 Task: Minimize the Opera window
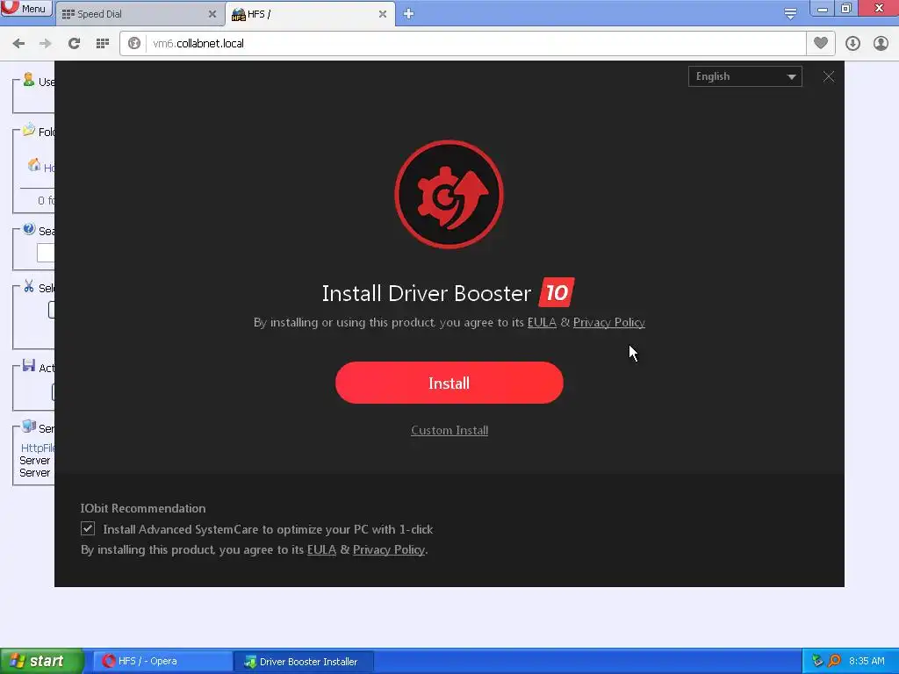pos(822,8)
